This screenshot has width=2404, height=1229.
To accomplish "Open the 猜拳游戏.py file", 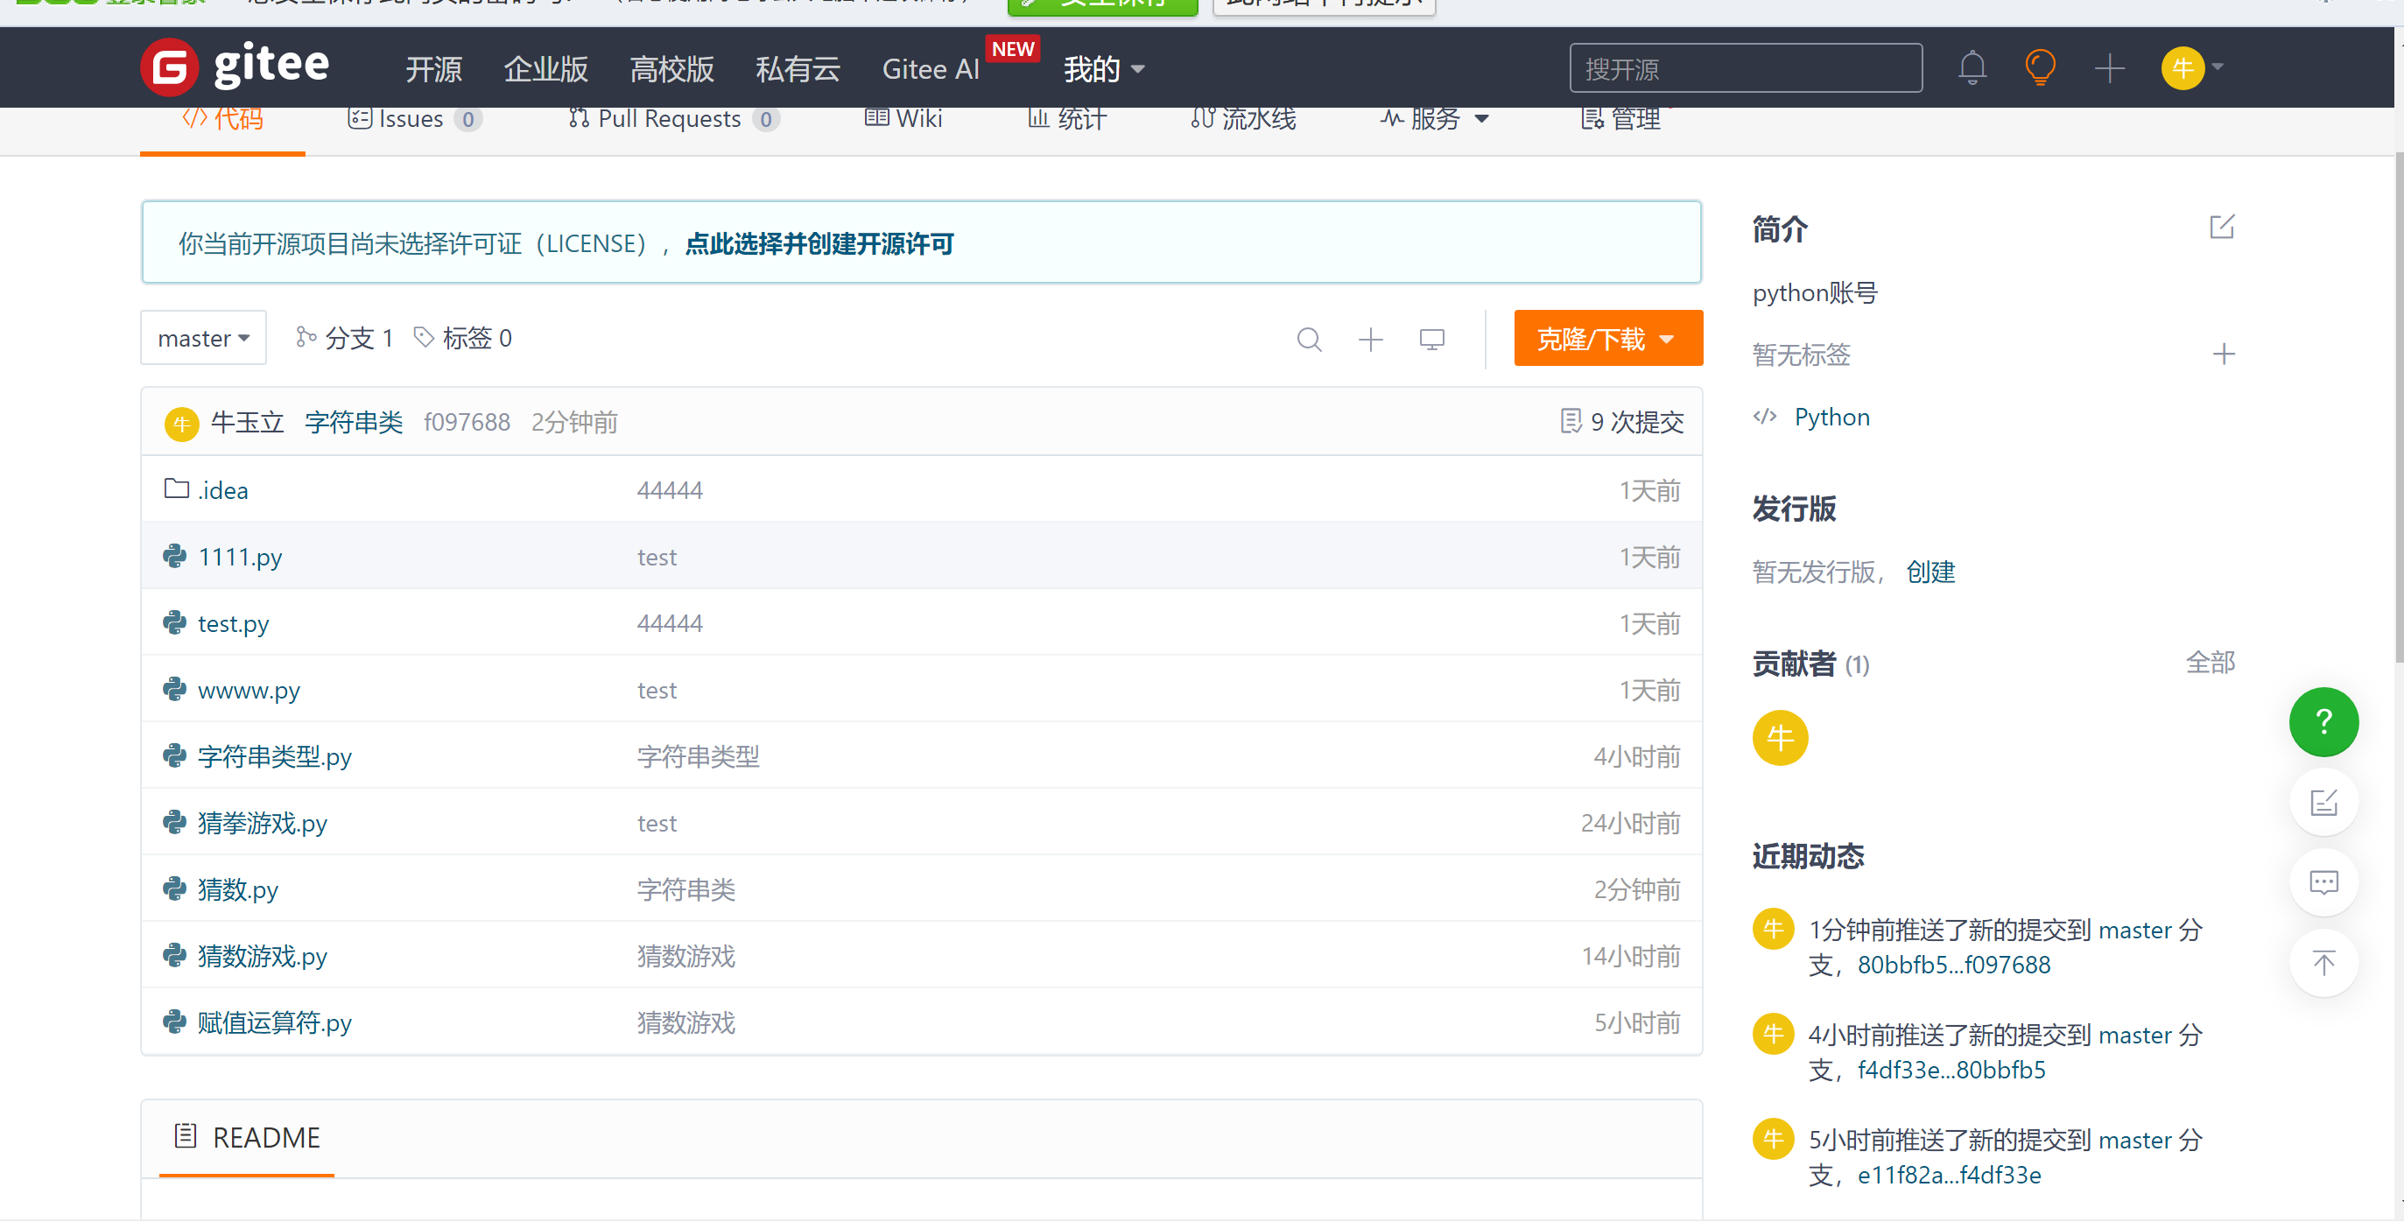I will [263, 823].
